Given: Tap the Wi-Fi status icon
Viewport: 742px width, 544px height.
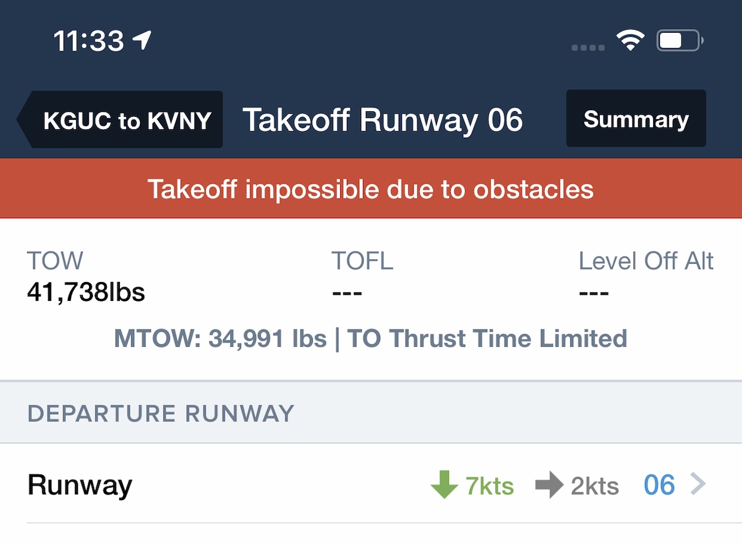Looking at the screenshot, I should point(630,41).
